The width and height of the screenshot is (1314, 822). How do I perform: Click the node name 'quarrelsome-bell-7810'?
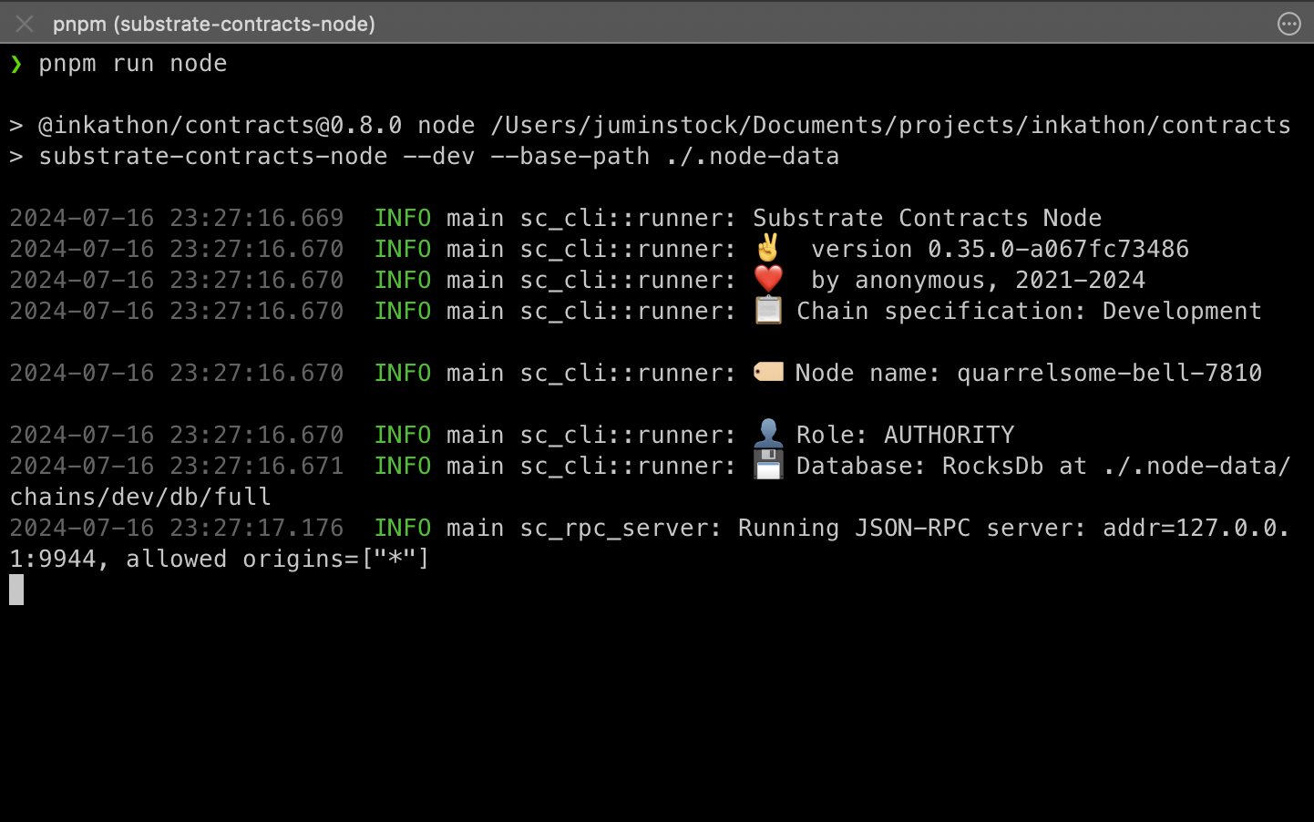click(1109, 373)
